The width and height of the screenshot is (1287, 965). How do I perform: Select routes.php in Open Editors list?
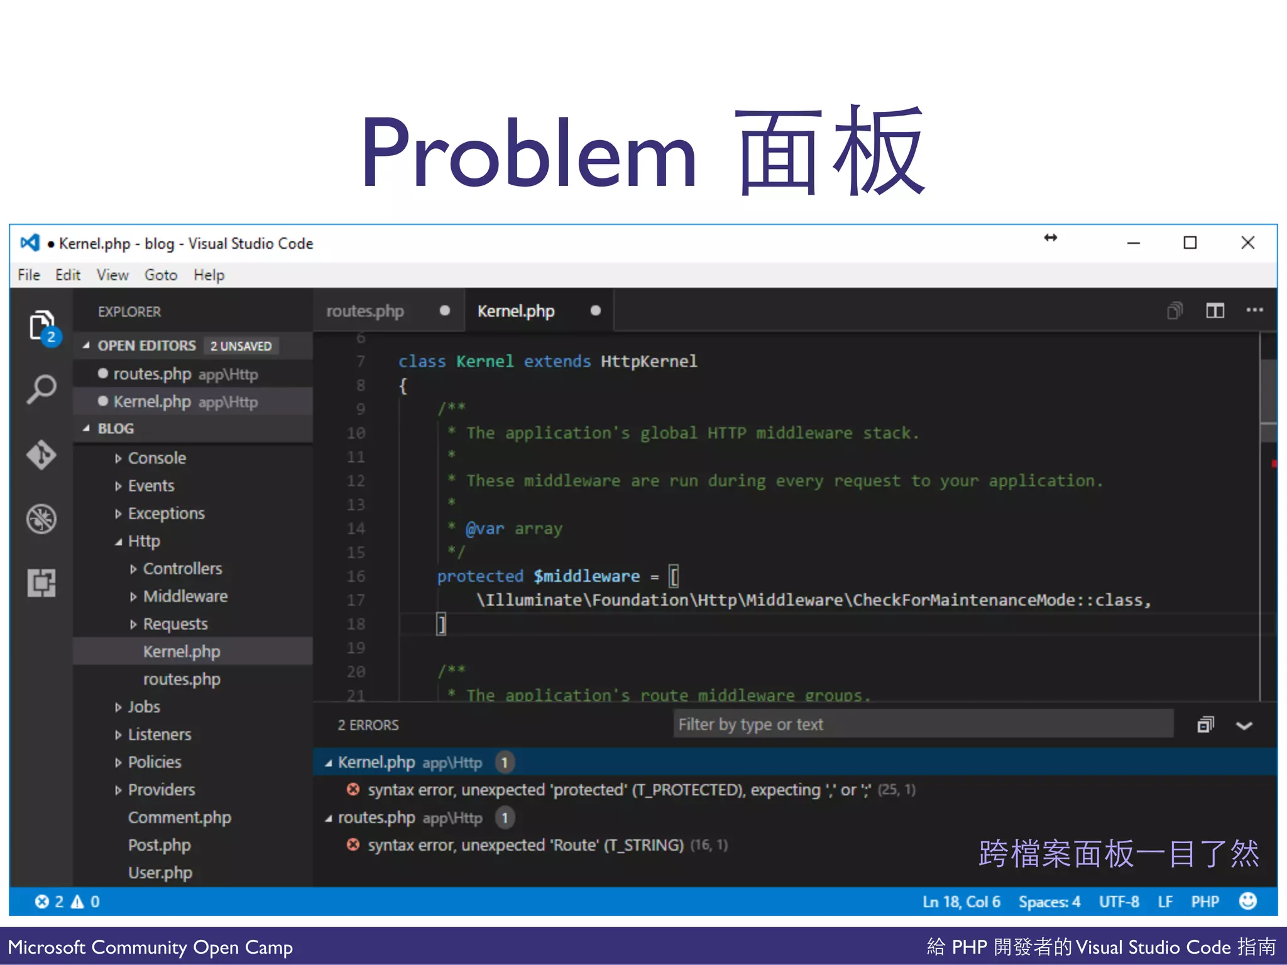pos(193,374)
